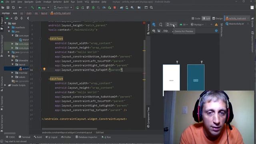Click the yellow intention lightbulb in gutter
Image resolution: width=256 pixels, height=144 pixels.
(x=44, y=69)
